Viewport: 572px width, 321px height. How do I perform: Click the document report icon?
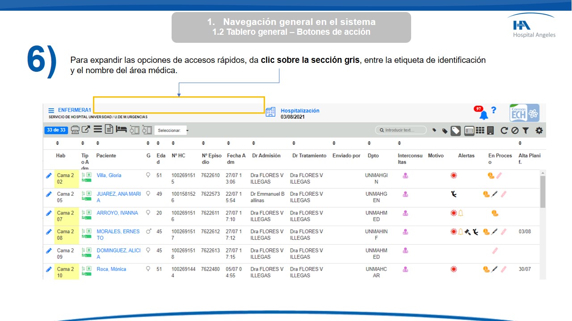tap(109, 130)
